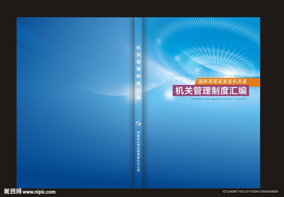Select the vertical spine title 机关管理制度汇编
This screenshot has width=284, height=197.
coord(139,72)
